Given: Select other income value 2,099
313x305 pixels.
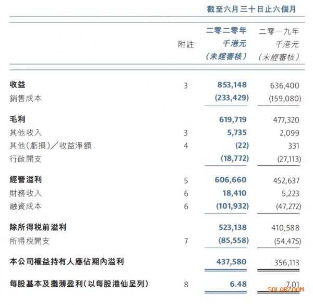Looking at the screenshot, I should (289, 133).
